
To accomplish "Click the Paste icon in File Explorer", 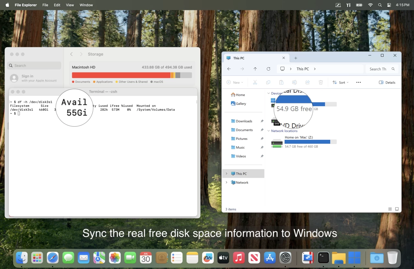I will coord(281,82).
